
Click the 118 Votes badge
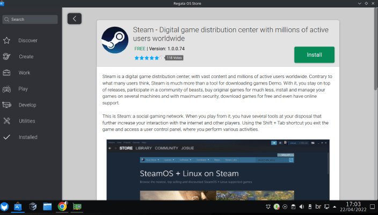pyautogui.click(x=174, y=58)
